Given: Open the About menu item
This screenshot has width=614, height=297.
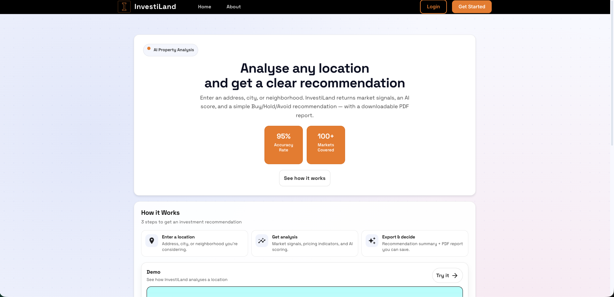Looking at the screenshot, I should (x=234, y=7).
